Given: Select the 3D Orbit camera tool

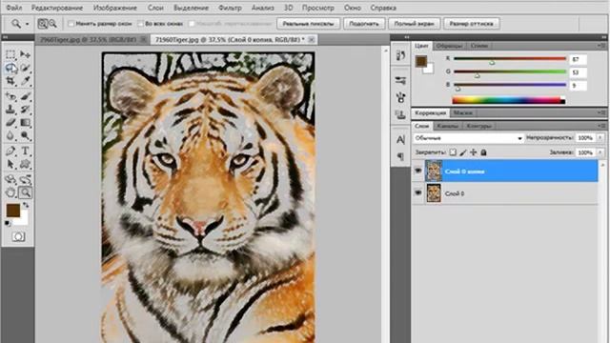Looking at the screenshot, I should 26,179.
